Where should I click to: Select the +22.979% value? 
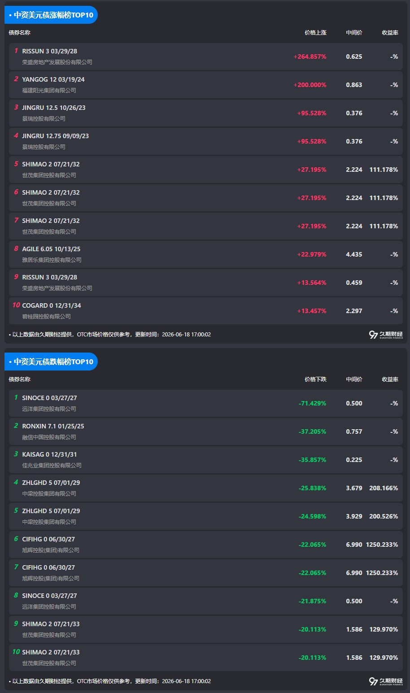click(x=312, y=255)
